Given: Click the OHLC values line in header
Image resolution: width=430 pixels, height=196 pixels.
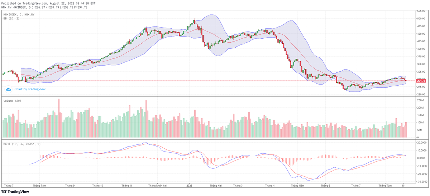Looking at the screenshot, I should point(45,7).
